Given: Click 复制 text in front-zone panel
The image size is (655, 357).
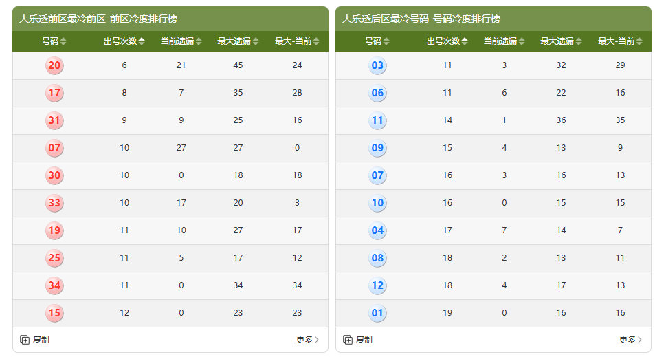Looking at the screenshot, I should click(41, 340).
